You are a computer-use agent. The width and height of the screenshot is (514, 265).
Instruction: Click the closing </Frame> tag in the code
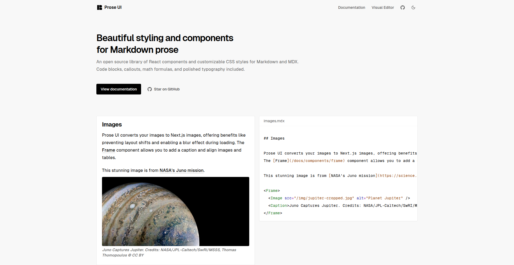click(x=273, y=213)
